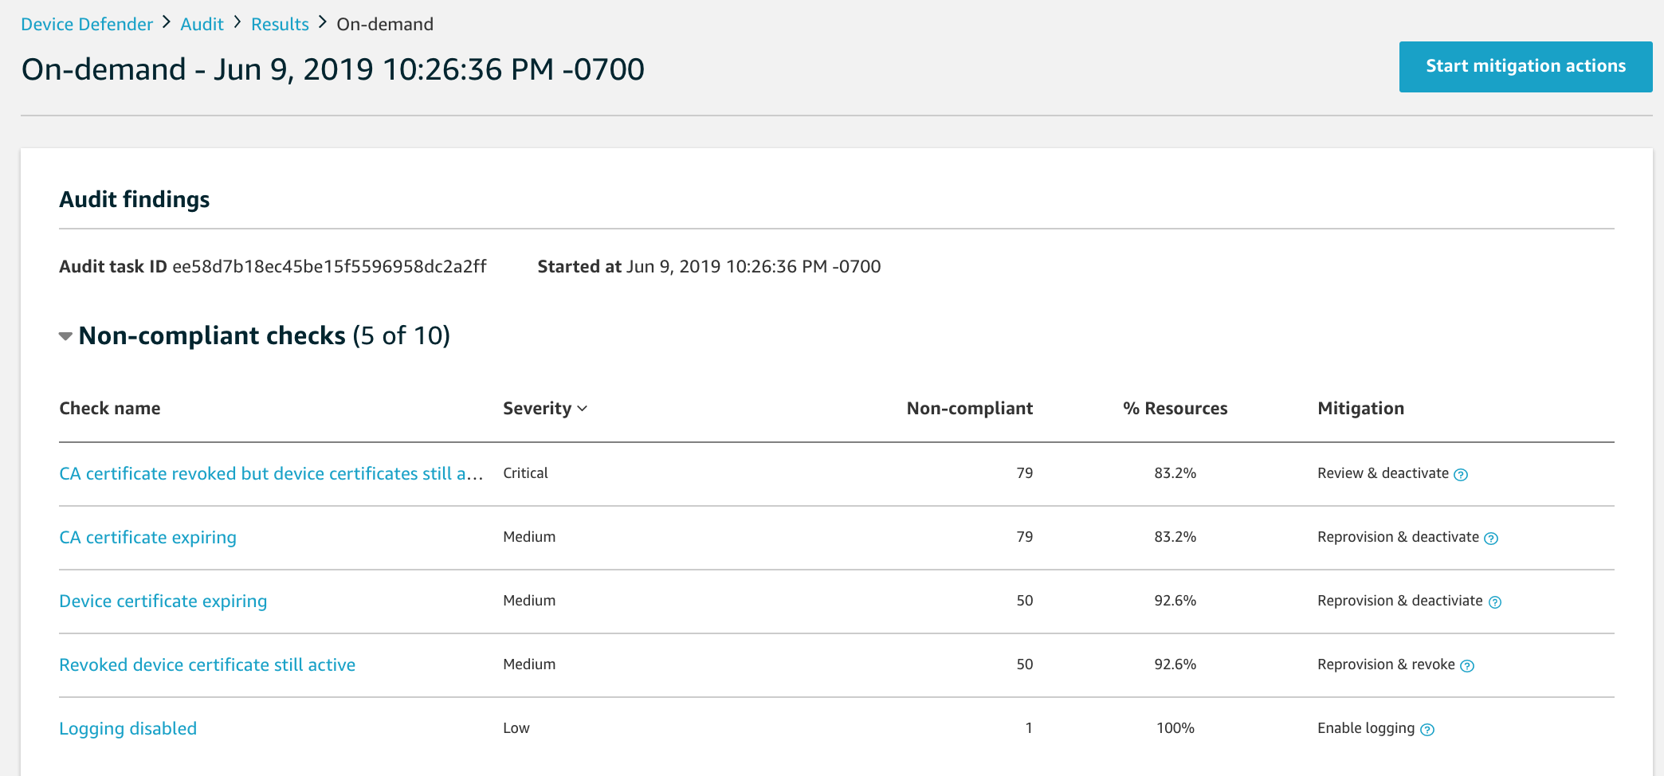Open the Logging disabled check
Viewport: 1664px width, 776px height.
[x=128, y=728]
